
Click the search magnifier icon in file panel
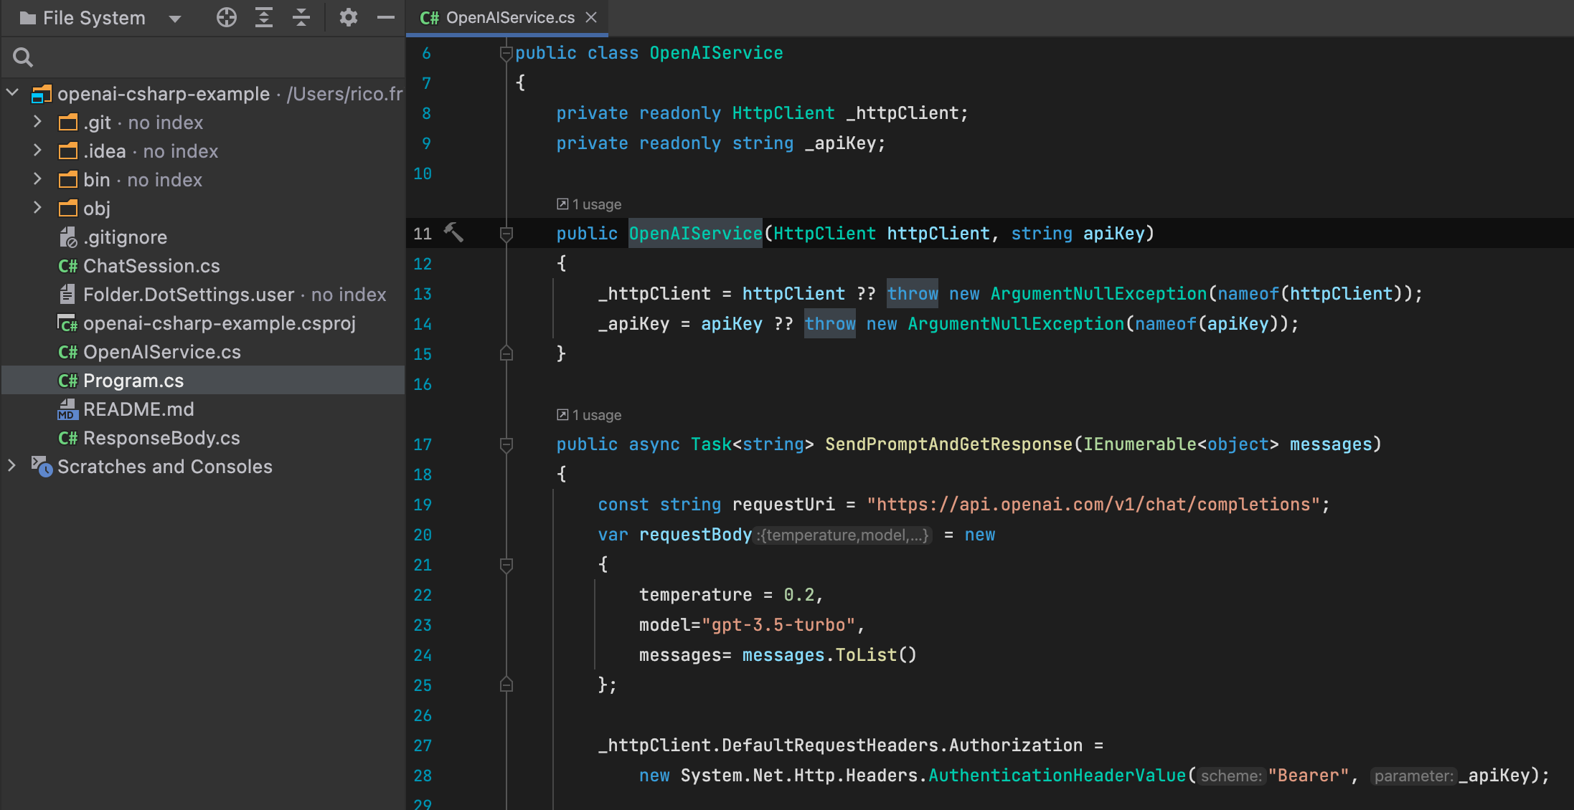pyautogui.click(x=23, y=57)
